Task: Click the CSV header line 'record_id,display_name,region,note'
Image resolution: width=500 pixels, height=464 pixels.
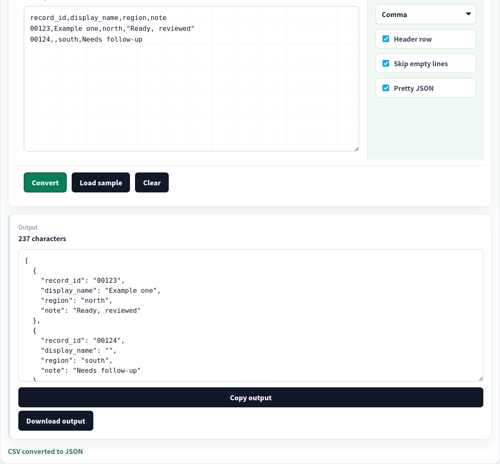Action: (98, 18)
